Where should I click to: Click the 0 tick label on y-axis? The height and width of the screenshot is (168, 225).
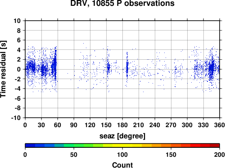tap(19, 69)
